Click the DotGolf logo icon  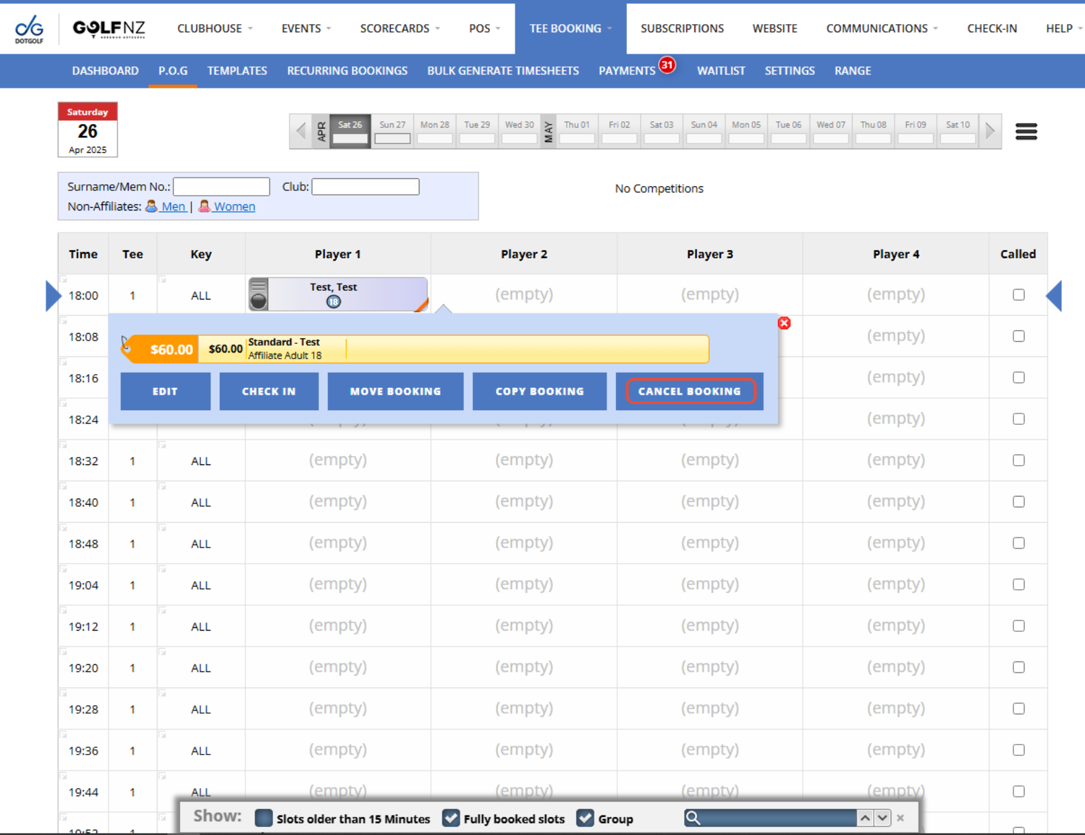pyautogui.click(x=29, y=29)
